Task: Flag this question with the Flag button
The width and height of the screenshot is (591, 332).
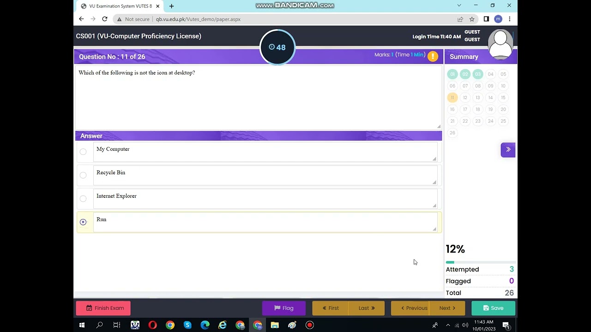Action: coord(284,308)
